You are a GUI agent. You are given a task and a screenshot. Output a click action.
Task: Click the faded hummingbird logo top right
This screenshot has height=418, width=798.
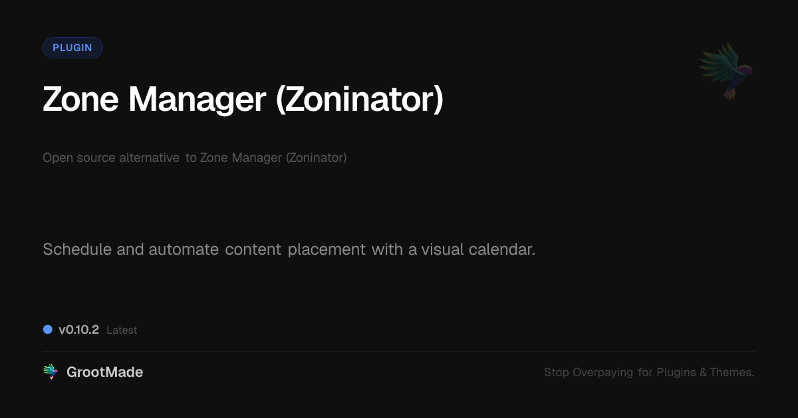tap(726, 71)
